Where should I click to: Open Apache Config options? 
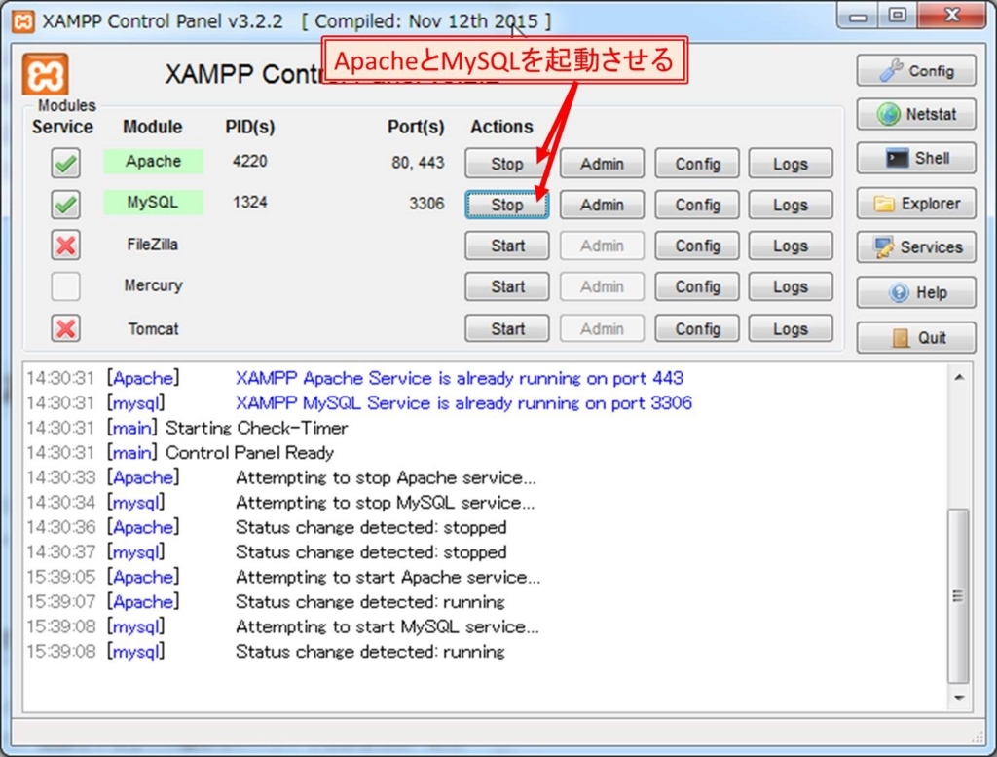coord(697,164)
